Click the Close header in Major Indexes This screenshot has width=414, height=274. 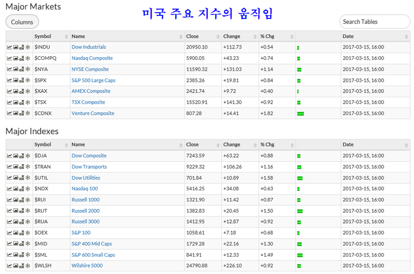193,145
